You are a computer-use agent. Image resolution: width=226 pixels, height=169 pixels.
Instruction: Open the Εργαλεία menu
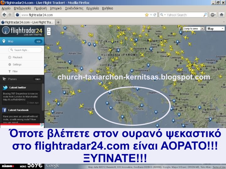coord(93,8)
